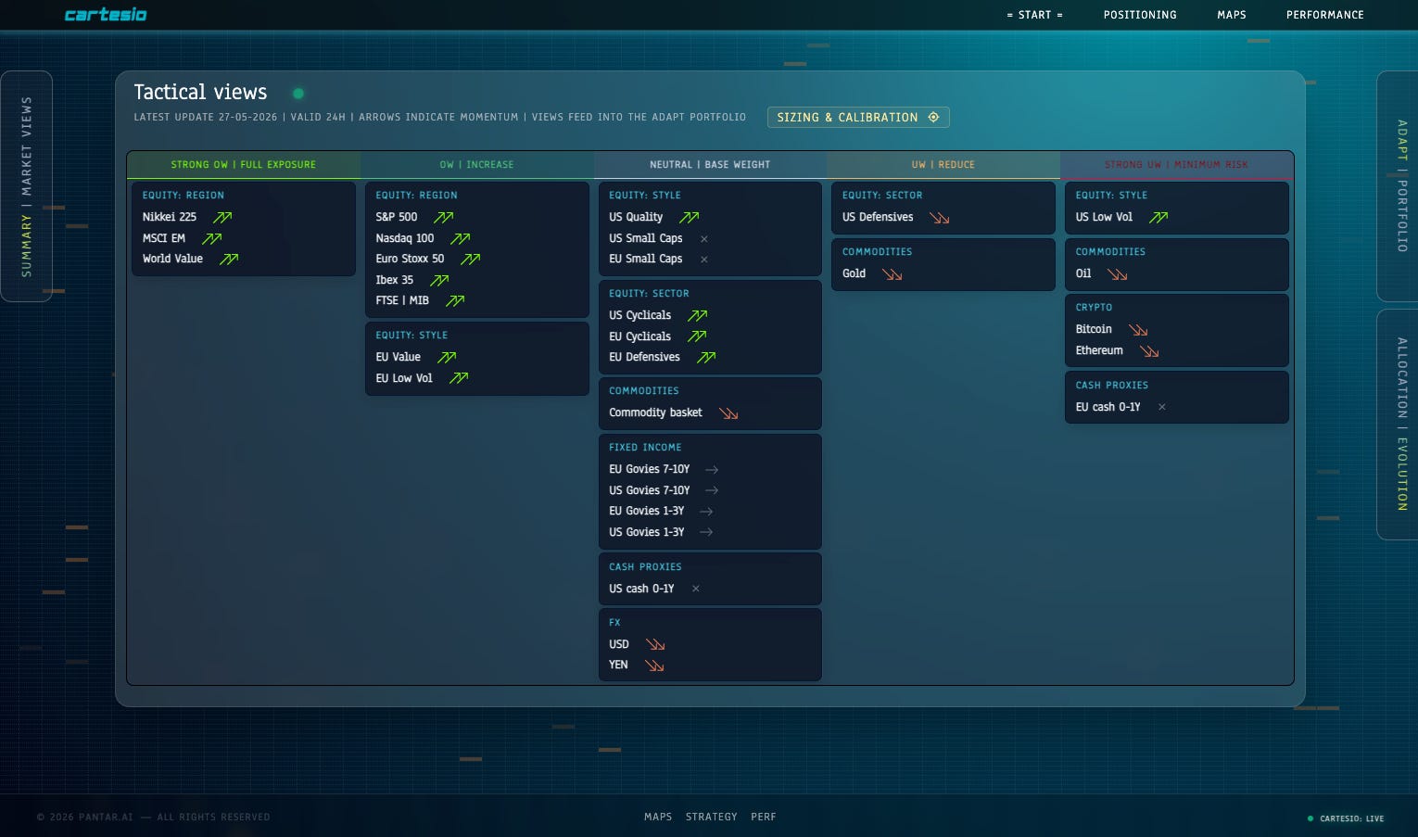Click the down arrow beside Bitcoin
Viewport: 1418px width, 837px height.
[1138, 330]
